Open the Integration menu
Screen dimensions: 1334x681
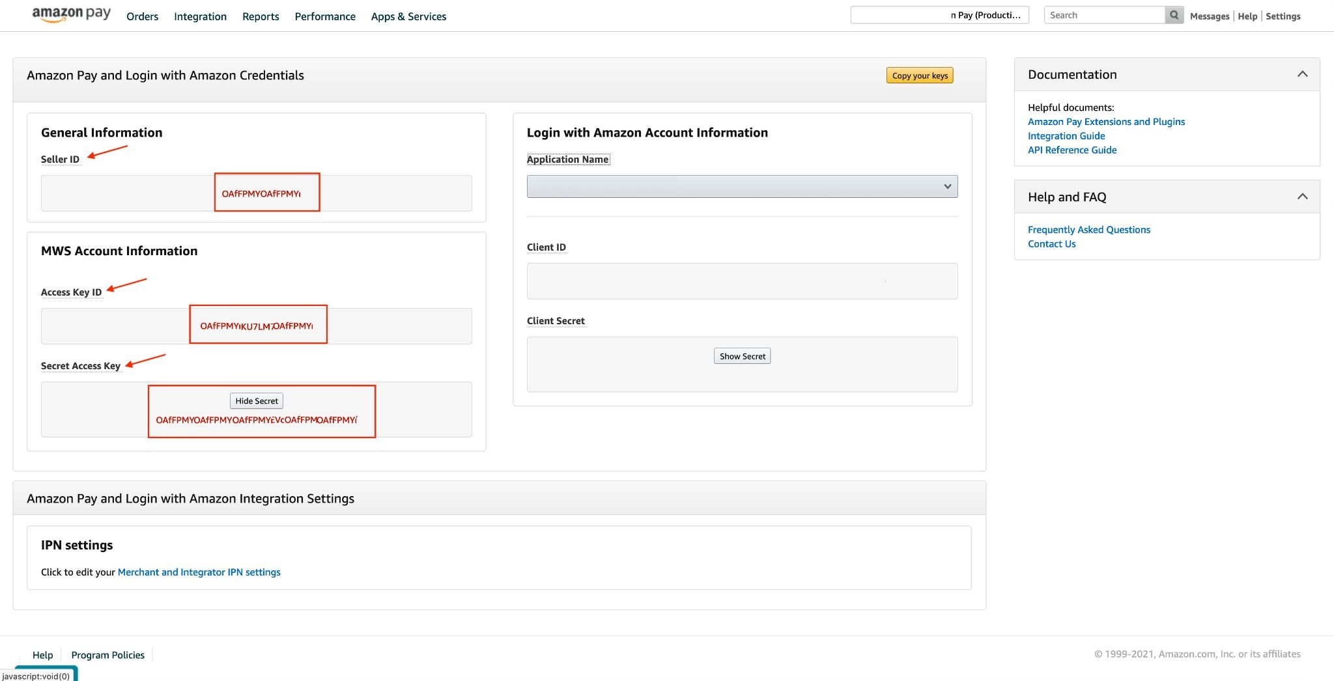(200, 16)
